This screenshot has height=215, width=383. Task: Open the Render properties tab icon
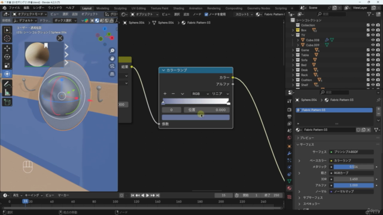point(289,110)
